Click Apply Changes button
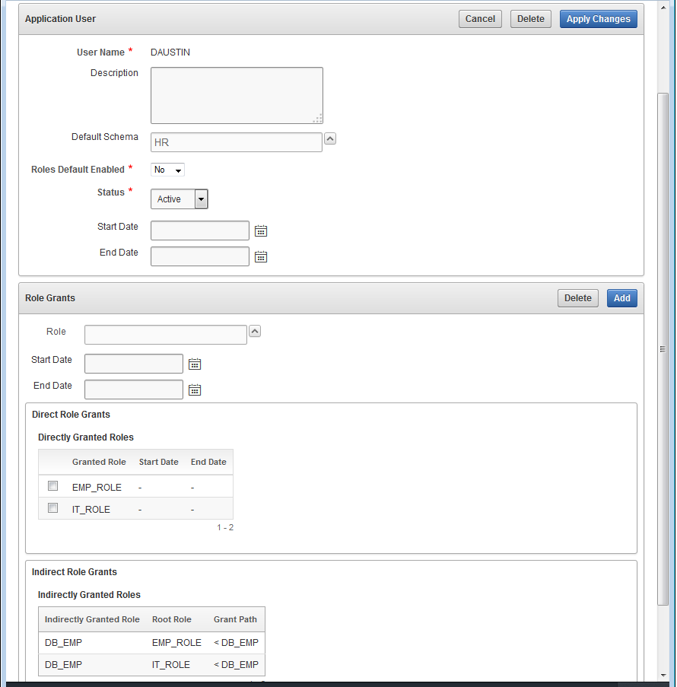 (598, 19)
